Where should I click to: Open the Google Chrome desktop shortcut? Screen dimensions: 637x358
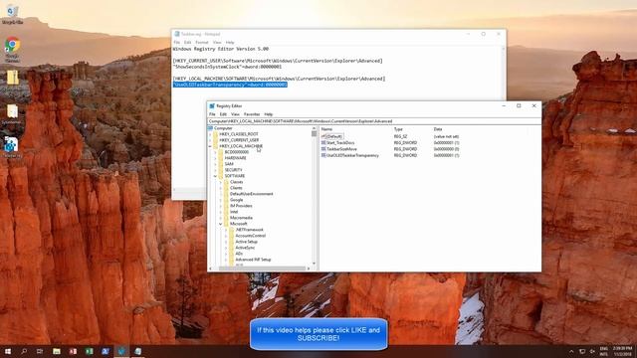pyautogui.click(x=13, y=48)
